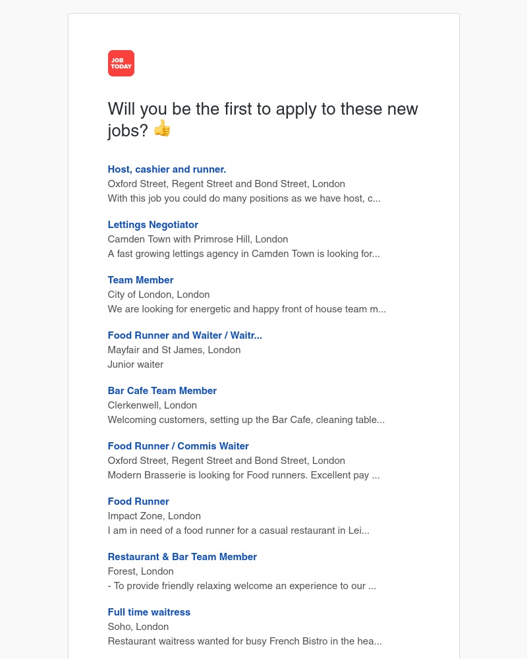Select the Full time waitress job link

[x=149, y=612]
